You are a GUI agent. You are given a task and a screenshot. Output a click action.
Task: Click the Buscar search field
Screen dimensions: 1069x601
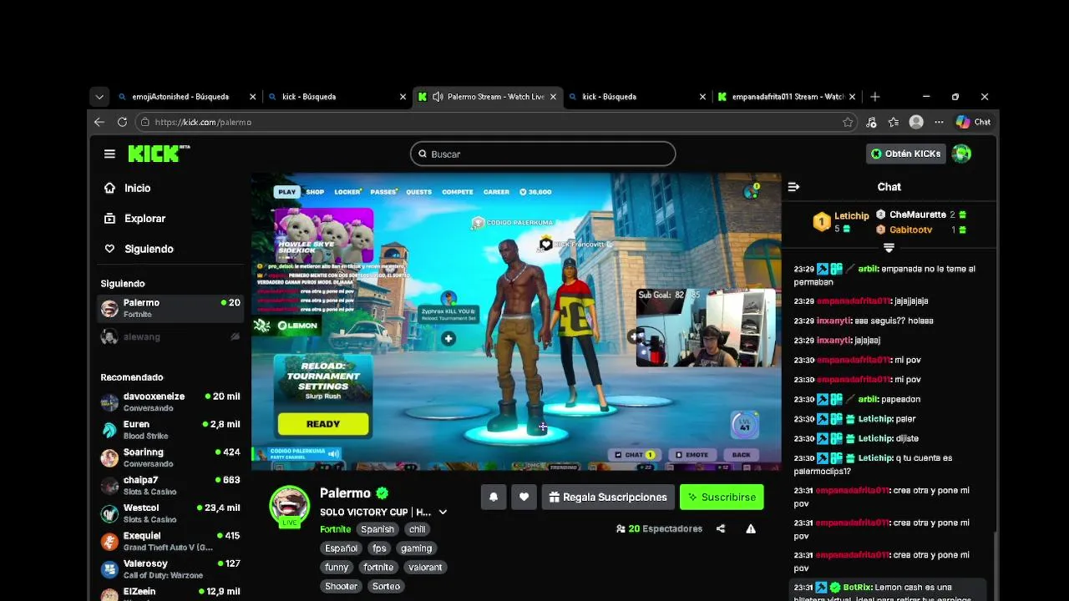(543, 154)
